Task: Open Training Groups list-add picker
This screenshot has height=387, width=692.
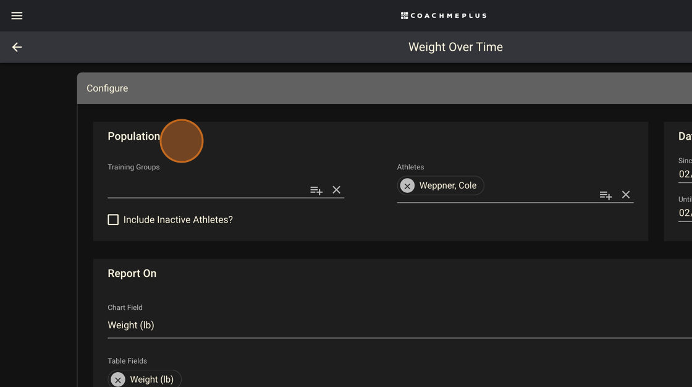Action: point(316,190)
